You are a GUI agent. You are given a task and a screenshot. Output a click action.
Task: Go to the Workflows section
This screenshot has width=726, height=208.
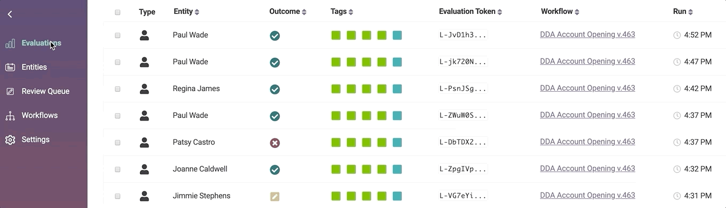40,115
